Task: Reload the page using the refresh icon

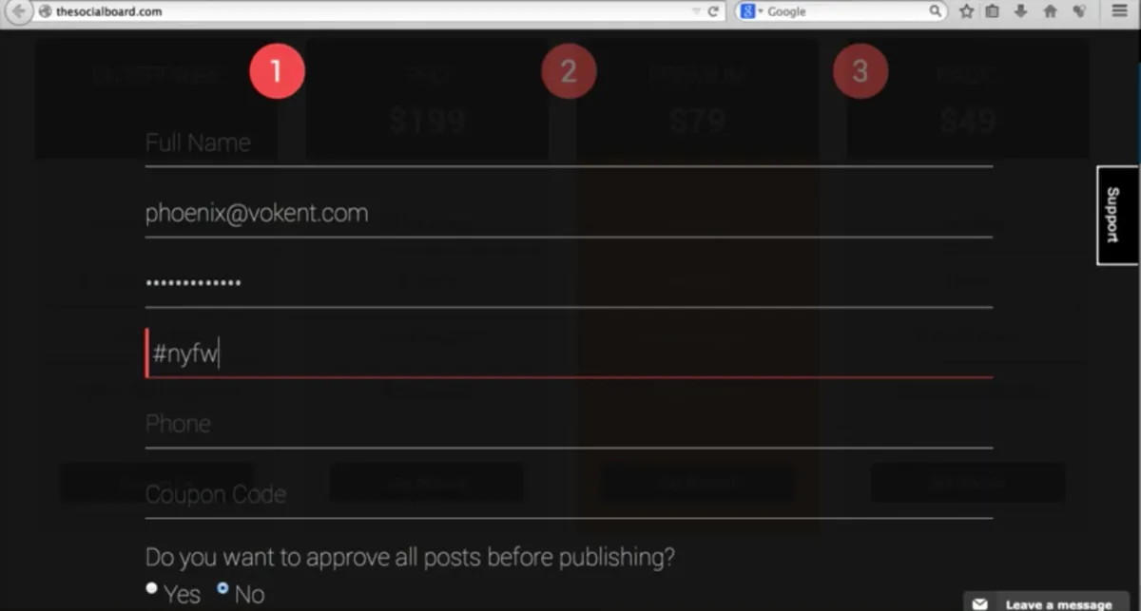Action: click(712, 10)
